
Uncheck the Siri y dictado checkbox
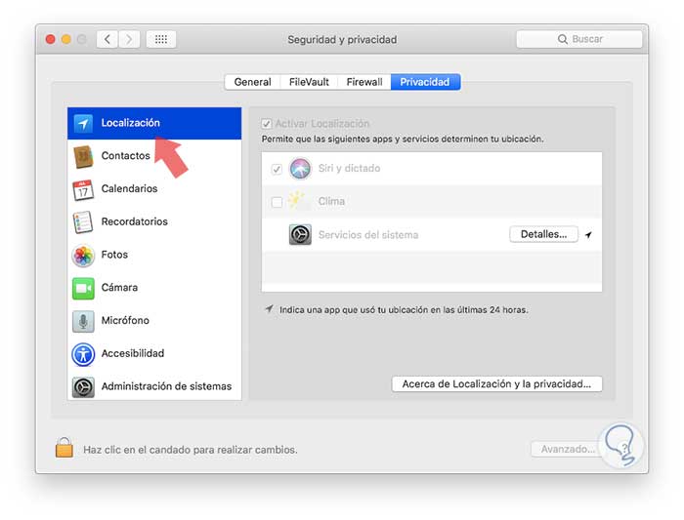click(x=277, y=169)
